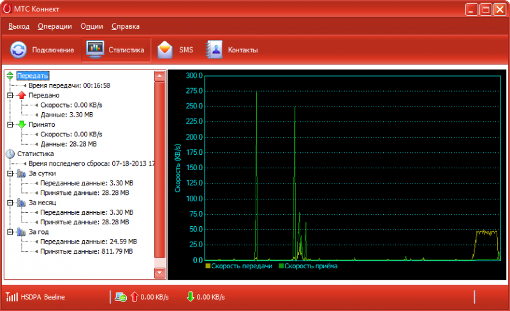Collapse the Передано tree node
The width and height of the screenshot is (510, 311).
click(10, 95)
